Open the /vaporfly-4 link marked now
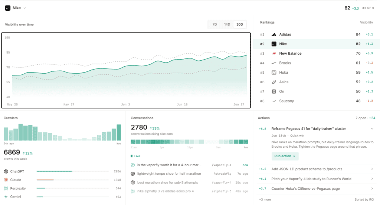The height and width of the screenshot is (205, 380). click(222, 165)
